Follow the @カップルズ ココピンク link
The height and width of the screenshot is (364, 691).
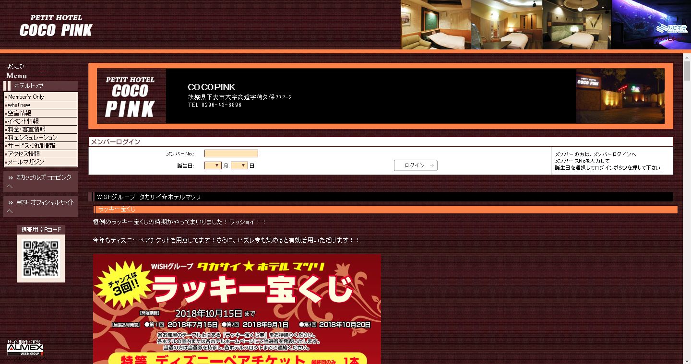coord(41,182)
